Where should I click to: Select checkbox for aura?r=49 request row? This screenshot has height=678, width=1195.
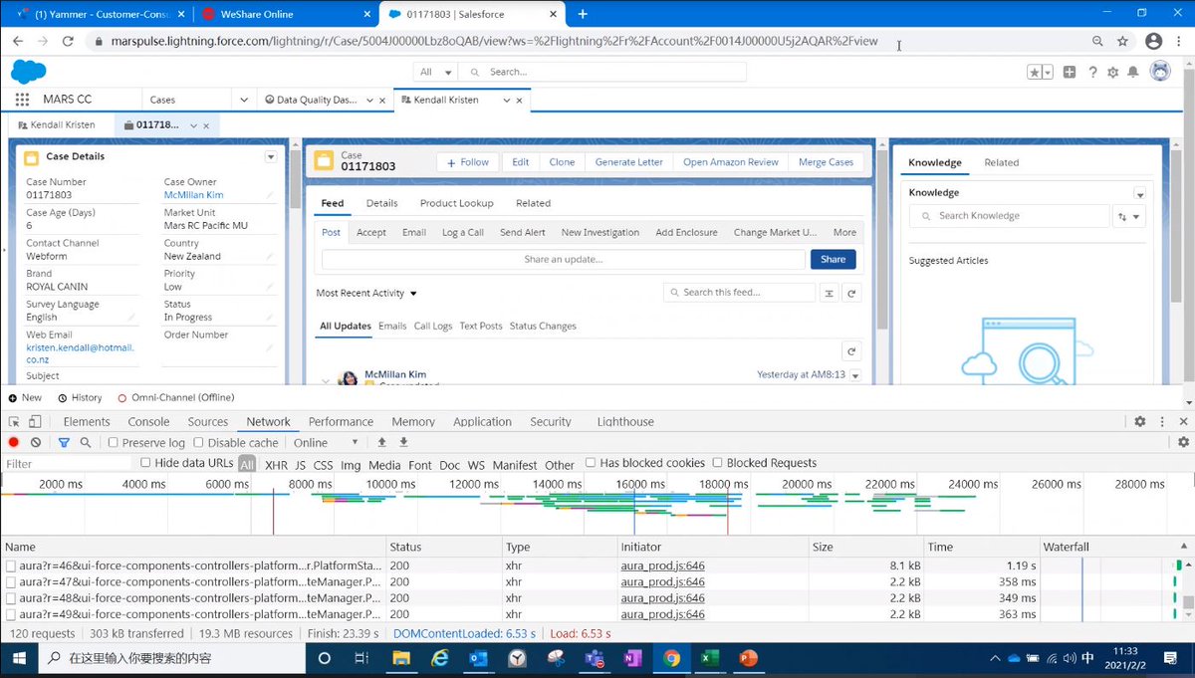(x=11, y=614)
